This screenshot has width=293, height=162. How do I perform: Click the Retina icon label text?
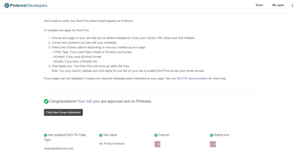point(222,135)
